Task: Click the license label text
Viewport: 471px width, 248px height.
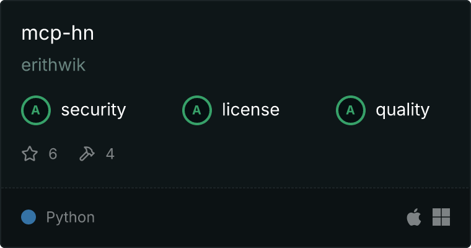Action: [x=251, y=109]
